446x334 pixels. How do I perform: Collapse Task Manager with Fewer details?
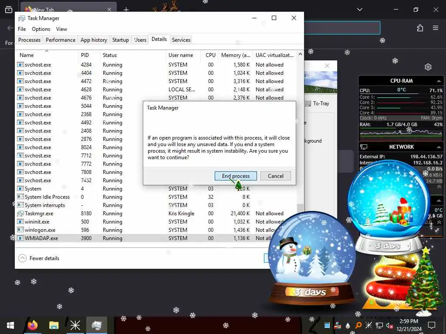pos(39,258)
